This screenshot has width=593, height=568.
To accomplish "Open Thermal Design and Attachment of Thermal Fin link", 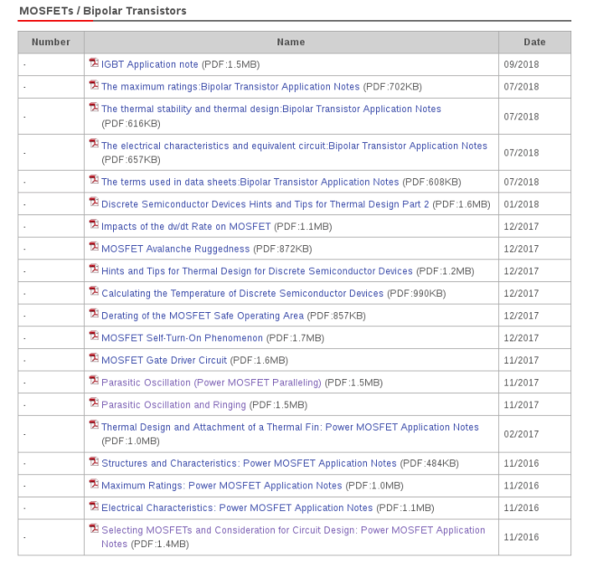I will 289,428.
